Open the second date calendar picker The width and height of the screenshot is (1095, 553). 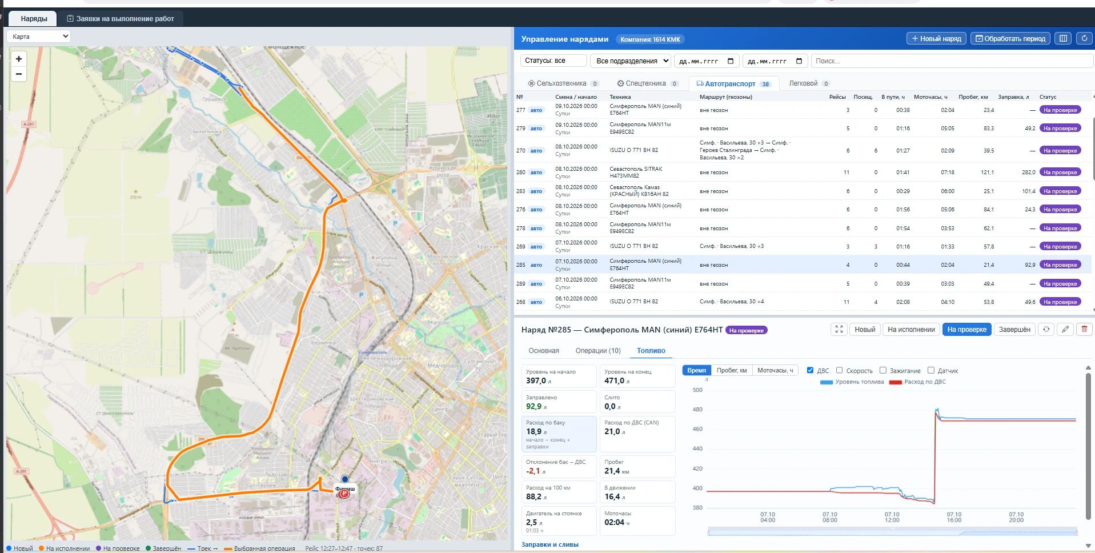(x=799, y=61)
